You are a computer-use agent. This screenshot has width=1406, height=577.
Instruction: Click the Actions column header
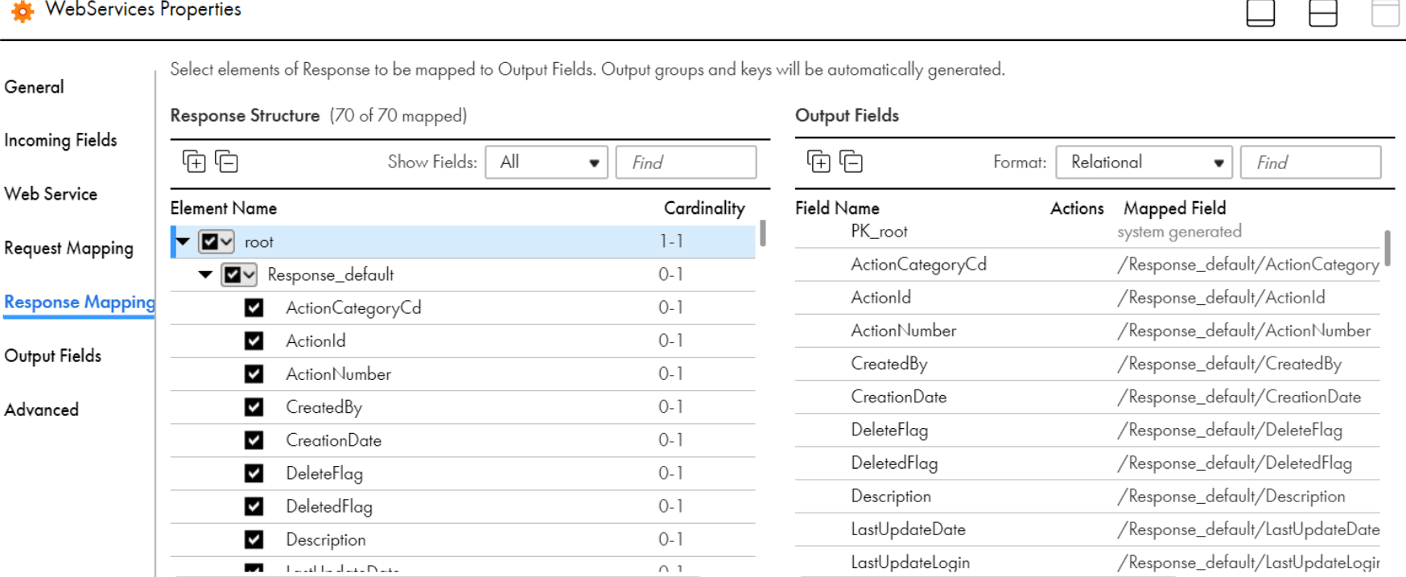(x=1077, y=208)
